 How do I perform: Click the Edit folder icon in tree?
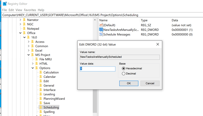click(x=41, y=81)
